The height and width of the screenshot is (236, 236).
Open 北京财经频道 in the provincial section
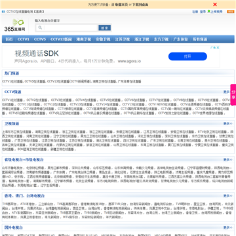point(35,168)
